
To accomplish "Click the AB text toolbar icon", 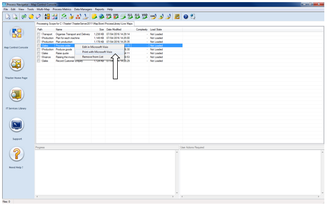I will pos(47,17).
